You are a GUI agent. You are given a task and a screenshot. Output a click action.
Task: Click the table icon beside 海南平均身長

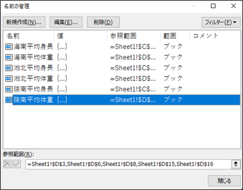pos(9,47)
